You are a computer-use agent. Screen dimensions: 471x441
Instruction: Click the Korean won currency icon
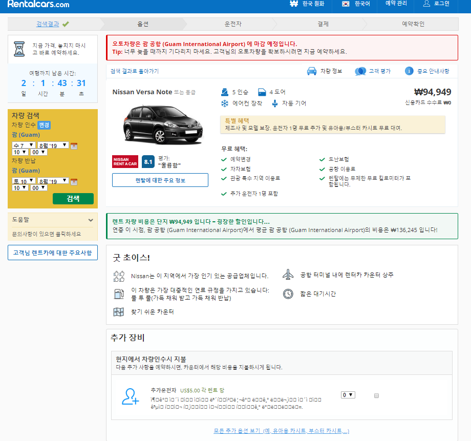tap(294, 4)
